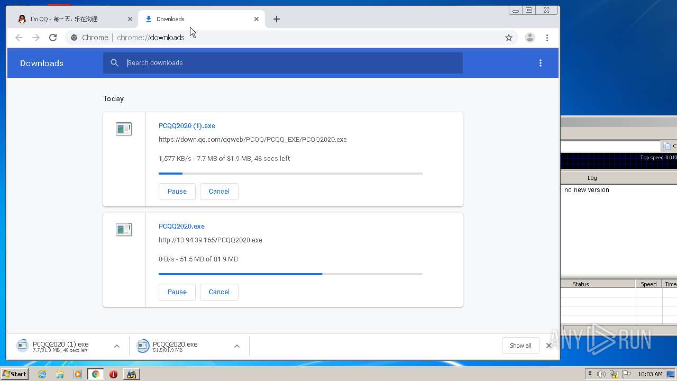The width and height of the screenshot is (677, 381).
Task: Go back using the browser back arrow
Action: tap(19, 38)
